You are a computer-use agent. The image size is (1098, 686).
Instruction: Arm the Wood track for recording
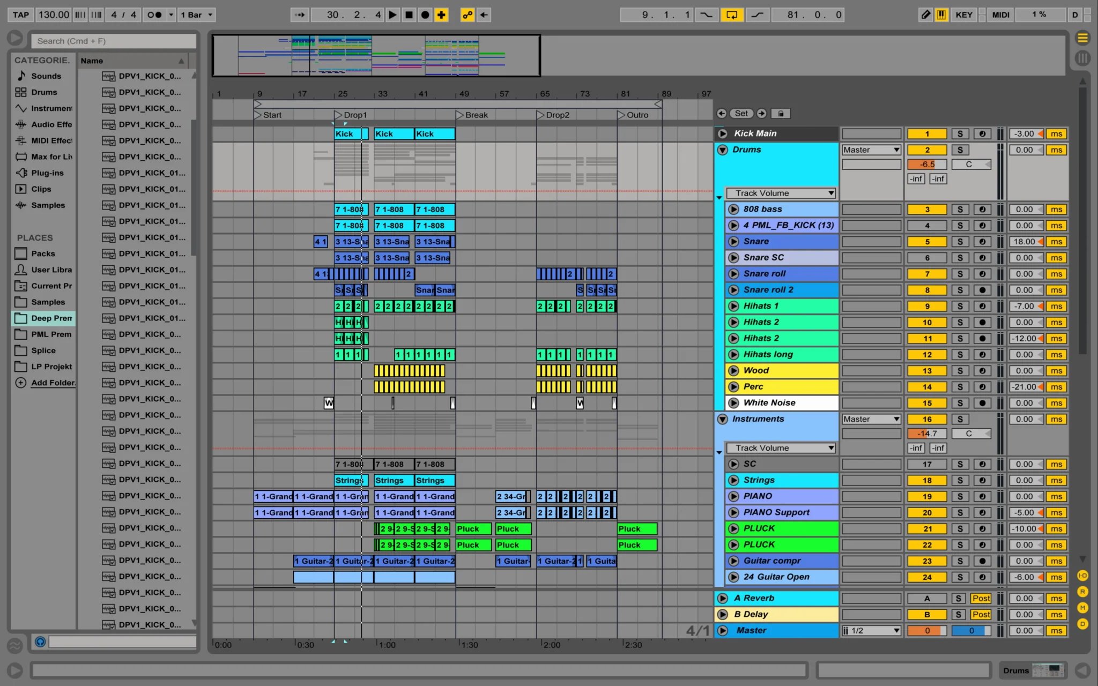tap(982, 371)
